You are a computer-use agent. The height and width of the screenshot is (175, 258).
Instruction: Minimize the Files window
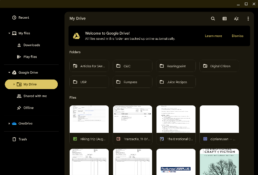(238, 4)
